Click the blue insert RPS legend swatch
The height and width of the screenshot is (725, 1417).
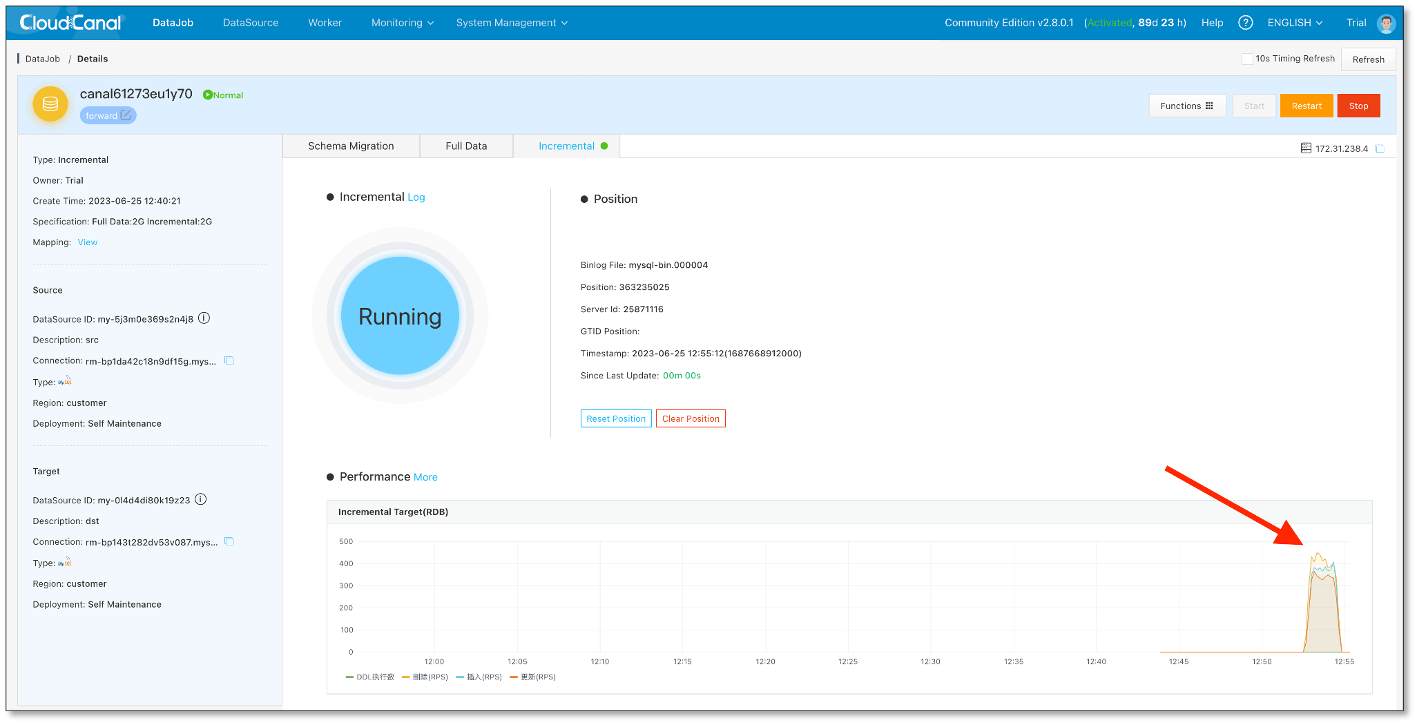click(461, 677)
